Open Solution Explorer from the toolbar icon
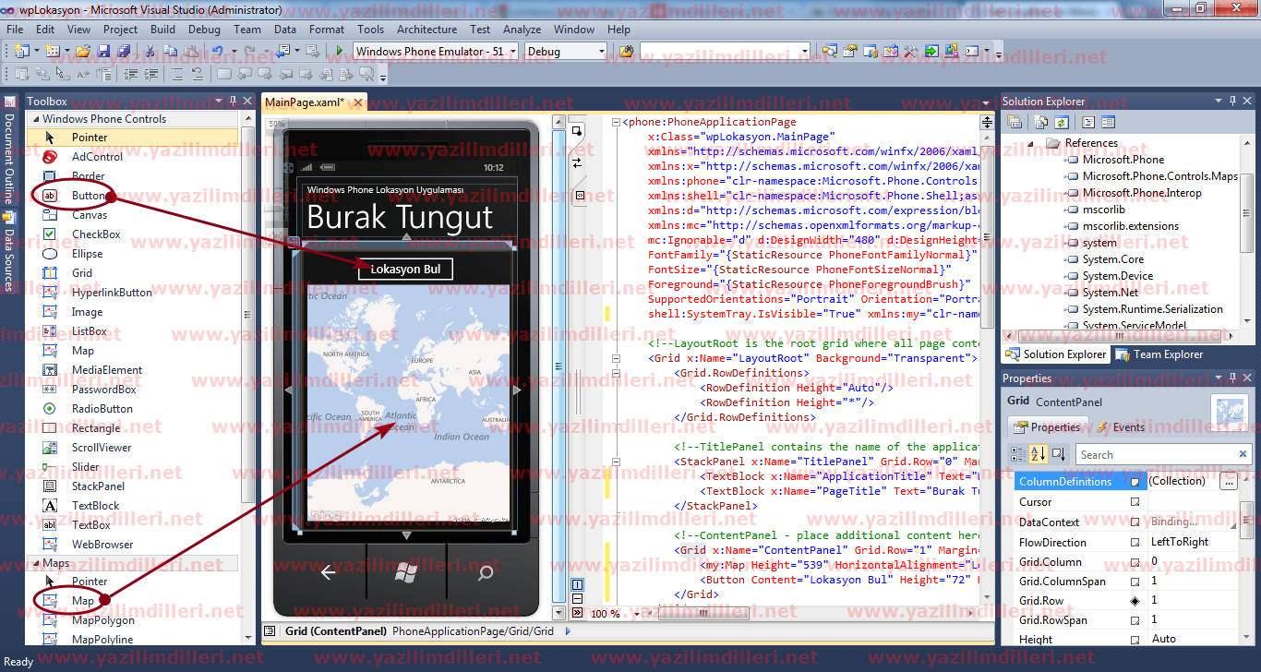The width and height of the screenshot is (1261, 672). pyautogui.click(x=829, y=52)
